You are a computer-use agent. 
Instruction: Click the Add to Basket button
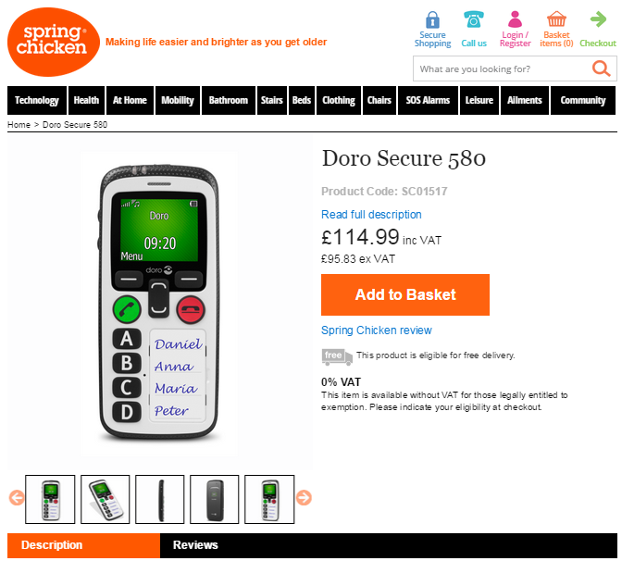click(x=405, y=294)
